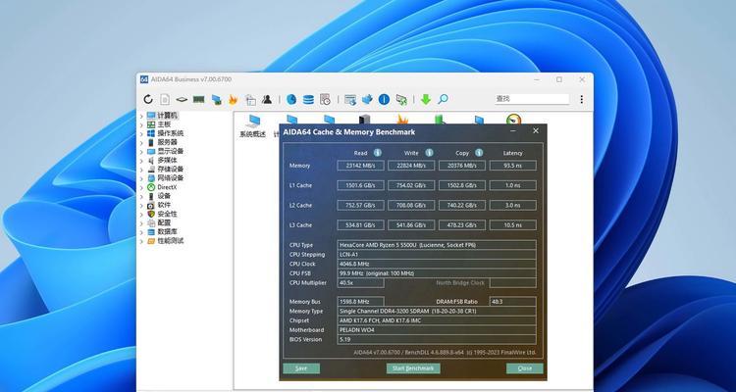Viewport: 736px width, 392px height.
Task: Expand the 显示设备 tree node arrow
Action: tap(141, 152)
